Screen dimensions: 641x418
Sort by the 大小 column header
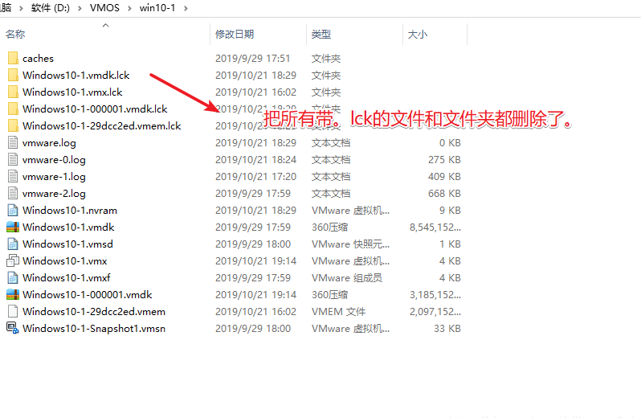[418, 34]
